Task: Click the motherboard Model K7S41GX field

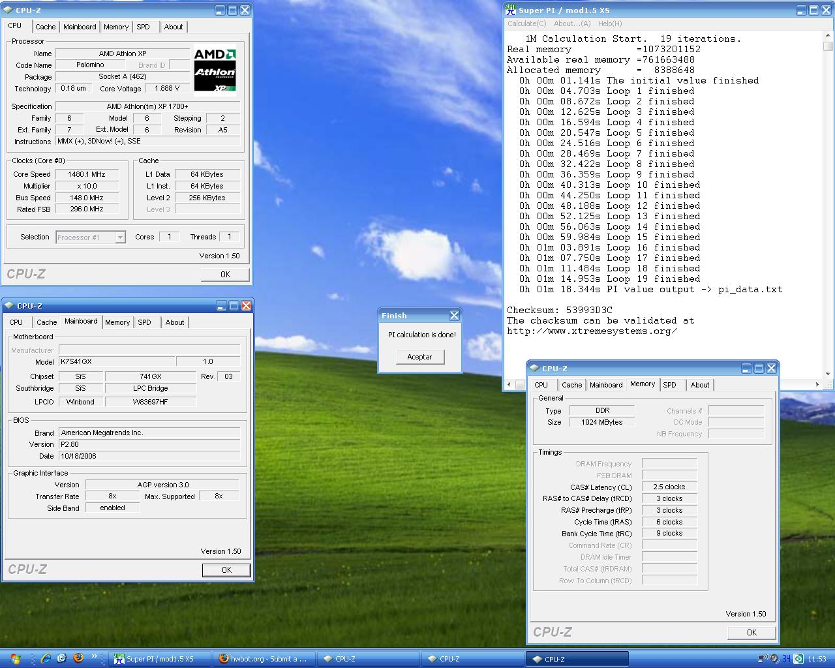Action: pos(117,361)
